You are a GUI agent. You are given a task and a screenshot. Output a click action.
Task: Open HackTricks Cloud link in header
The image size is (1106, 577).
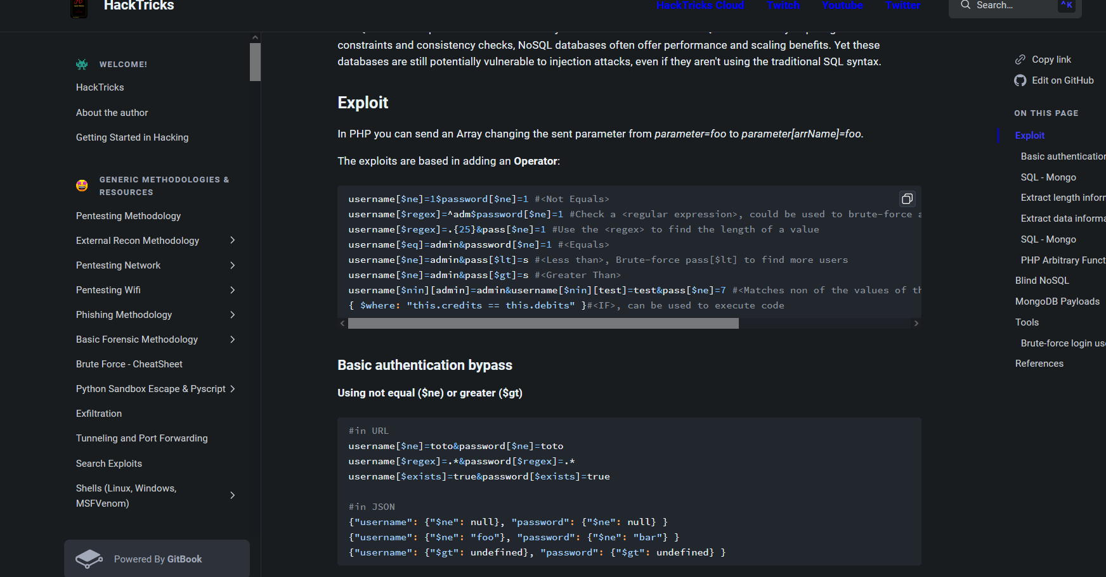pos(700,5)
